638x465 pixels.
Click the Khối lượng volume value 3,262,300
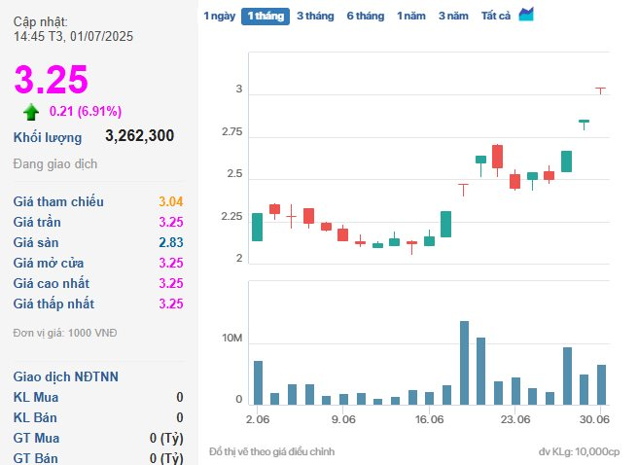[139, 136]
